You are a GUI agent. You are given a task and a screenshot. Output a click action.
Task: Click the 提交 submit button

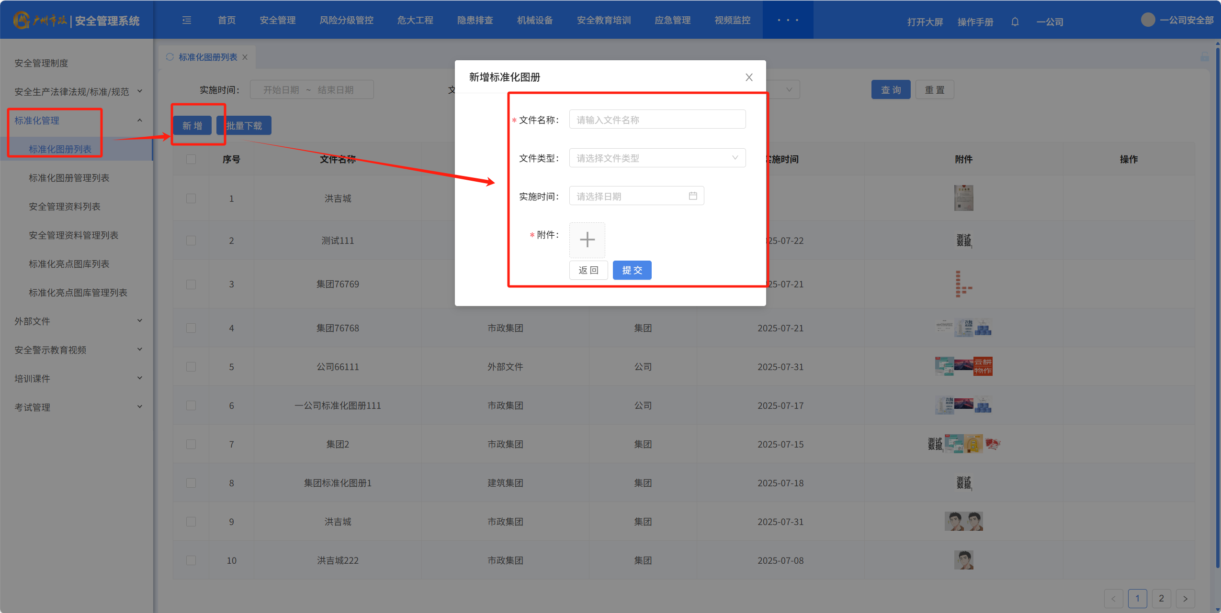click(632, 270)
